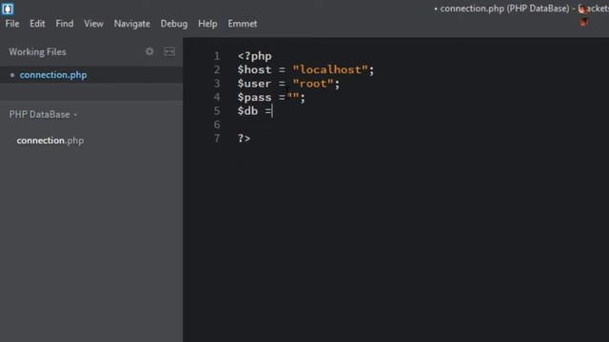Open the Edit menu

click(37, 24)
